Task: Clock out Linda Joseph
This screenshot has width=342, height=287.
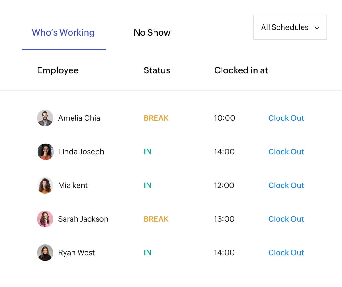Action: [286, 152]
